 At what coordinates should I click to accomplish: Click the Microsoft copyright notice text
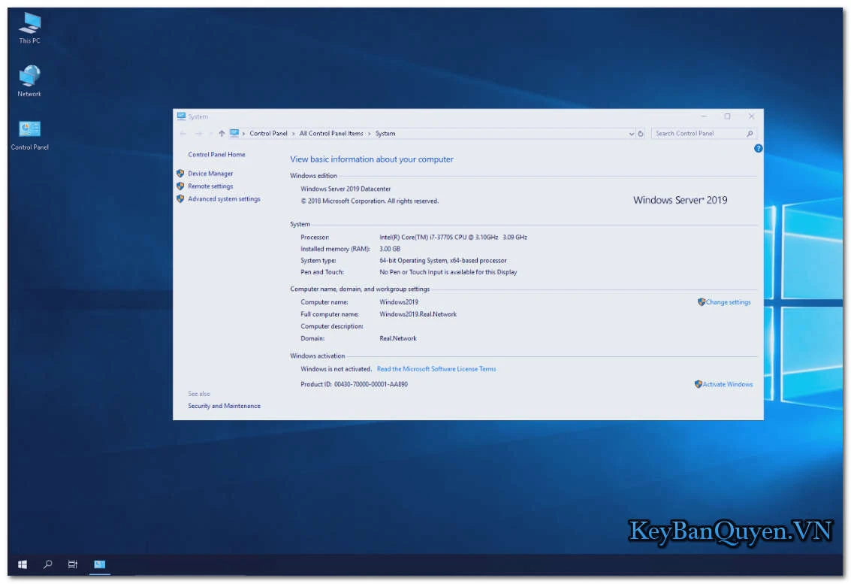(x=370, y=201)
